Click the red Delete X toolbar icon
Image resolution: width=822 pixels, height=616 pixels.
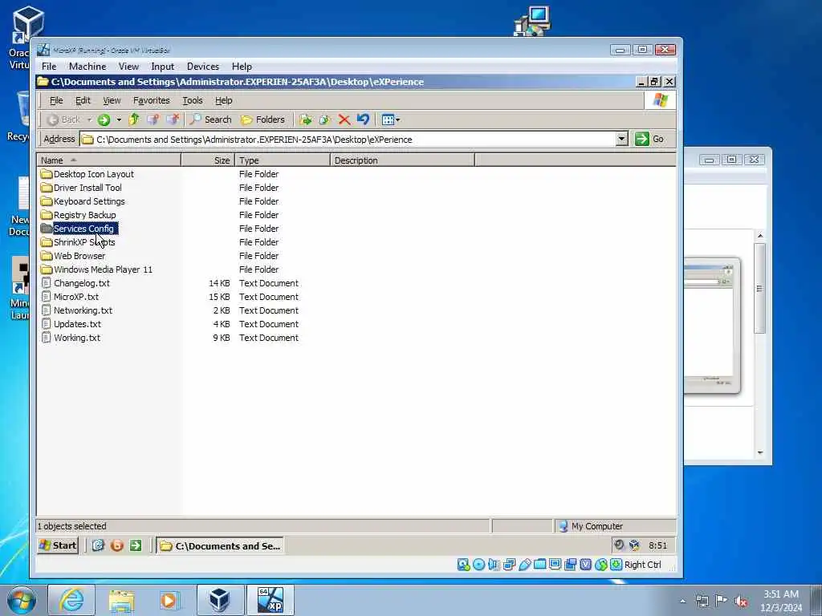pyautogui.click(x=344, y=120)
